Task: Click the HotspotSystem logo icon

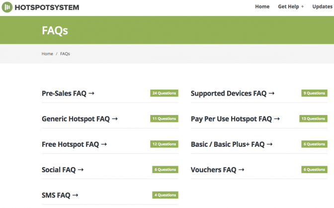Action: [8, 7]
